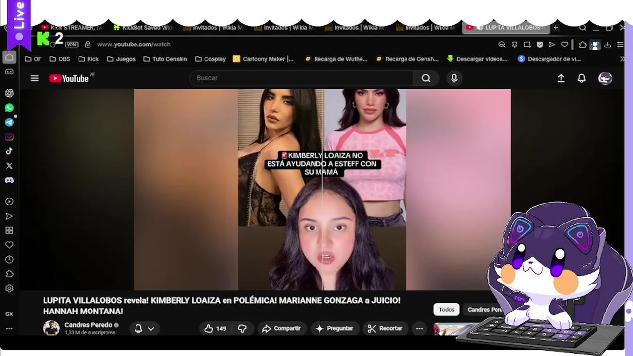Open TikTok from the sidebar

(9, 151)
